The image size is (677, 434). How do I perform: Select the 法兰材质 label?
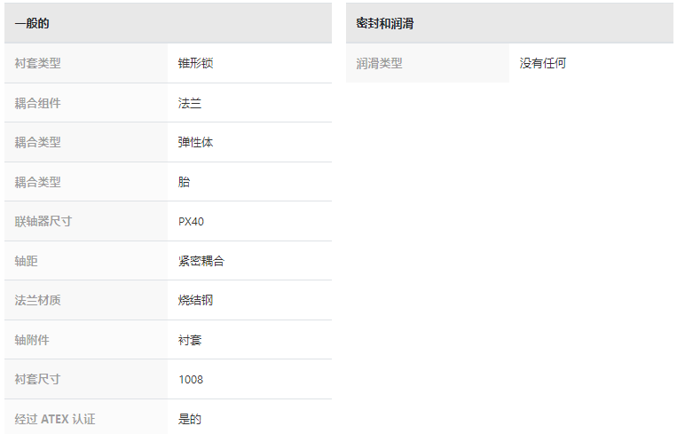(x=37, y=300)
